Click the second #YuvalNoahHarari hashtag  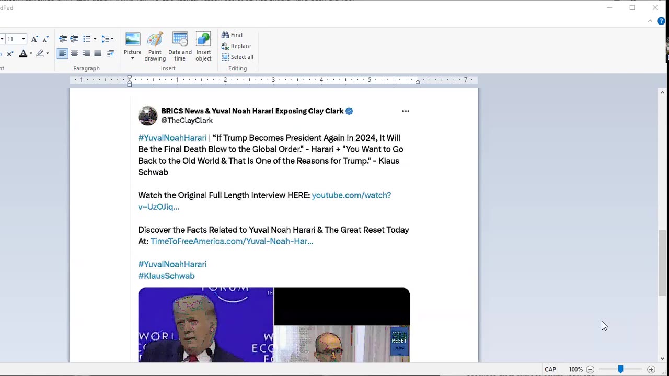[x=172, y=264]
